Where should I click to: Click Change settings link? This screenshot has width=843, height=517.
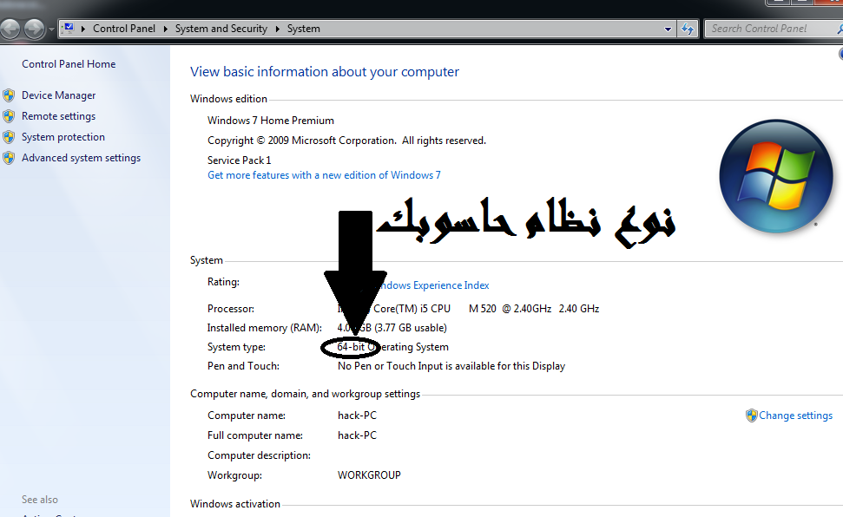796,416
